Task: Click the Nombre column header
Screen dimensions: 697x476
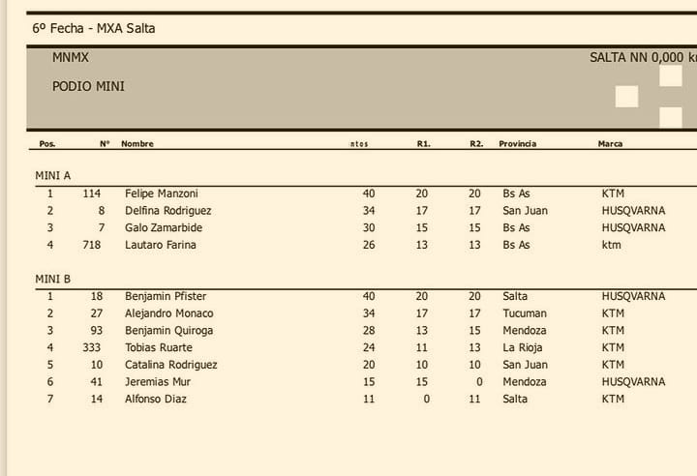Action: pos(137,144)
